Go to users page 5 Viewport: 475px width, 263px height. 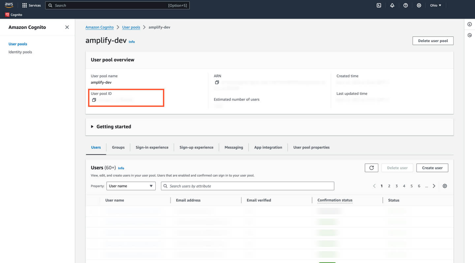[412, 186]
